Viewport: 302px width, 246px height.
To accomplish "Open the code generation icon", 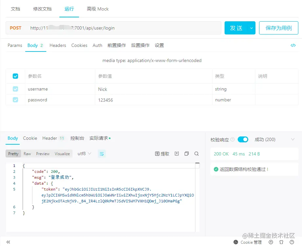I will click(293, 45).
